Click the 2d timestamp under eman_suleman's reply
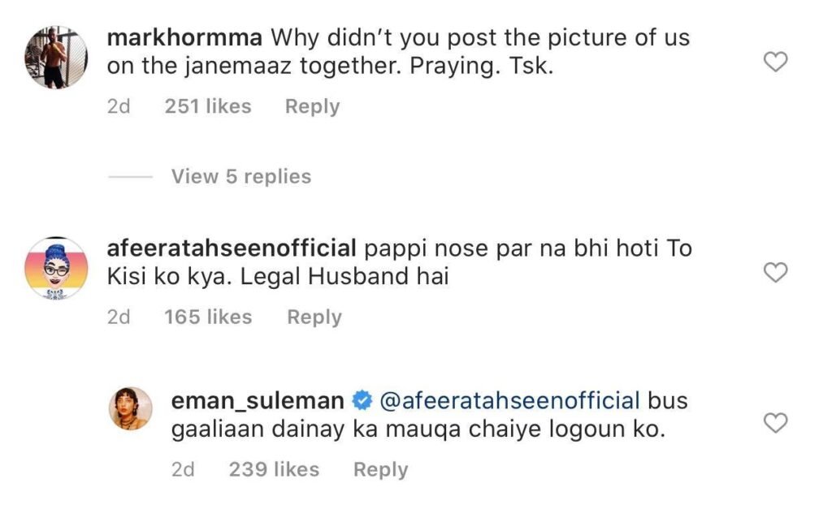The height and width of the screenshot is (509, 832). (184, 469)
